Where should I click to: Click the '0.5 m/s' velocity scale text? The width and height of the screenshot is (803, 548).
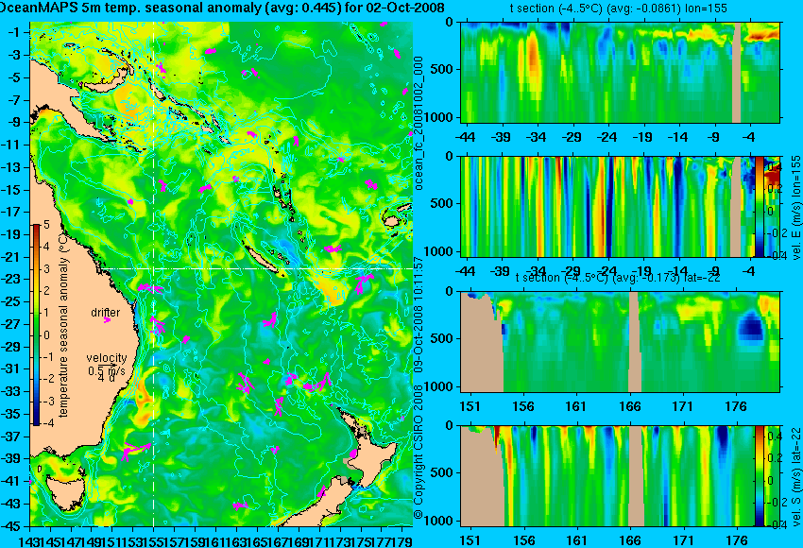(x=106, y=369)
